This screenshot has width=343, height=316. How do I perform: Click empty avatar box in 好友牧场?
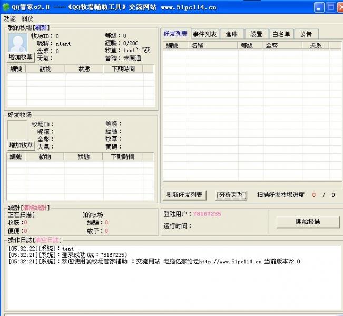[17, 130]
